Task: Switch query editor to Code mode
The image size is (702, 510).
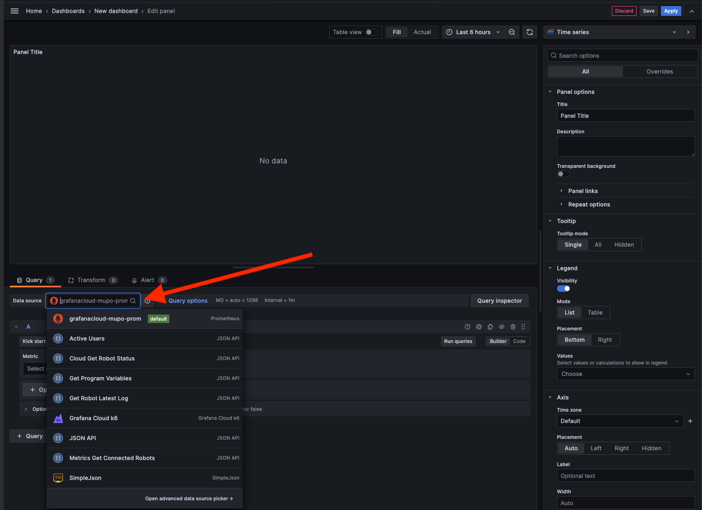Action: (x=519, y=341)
